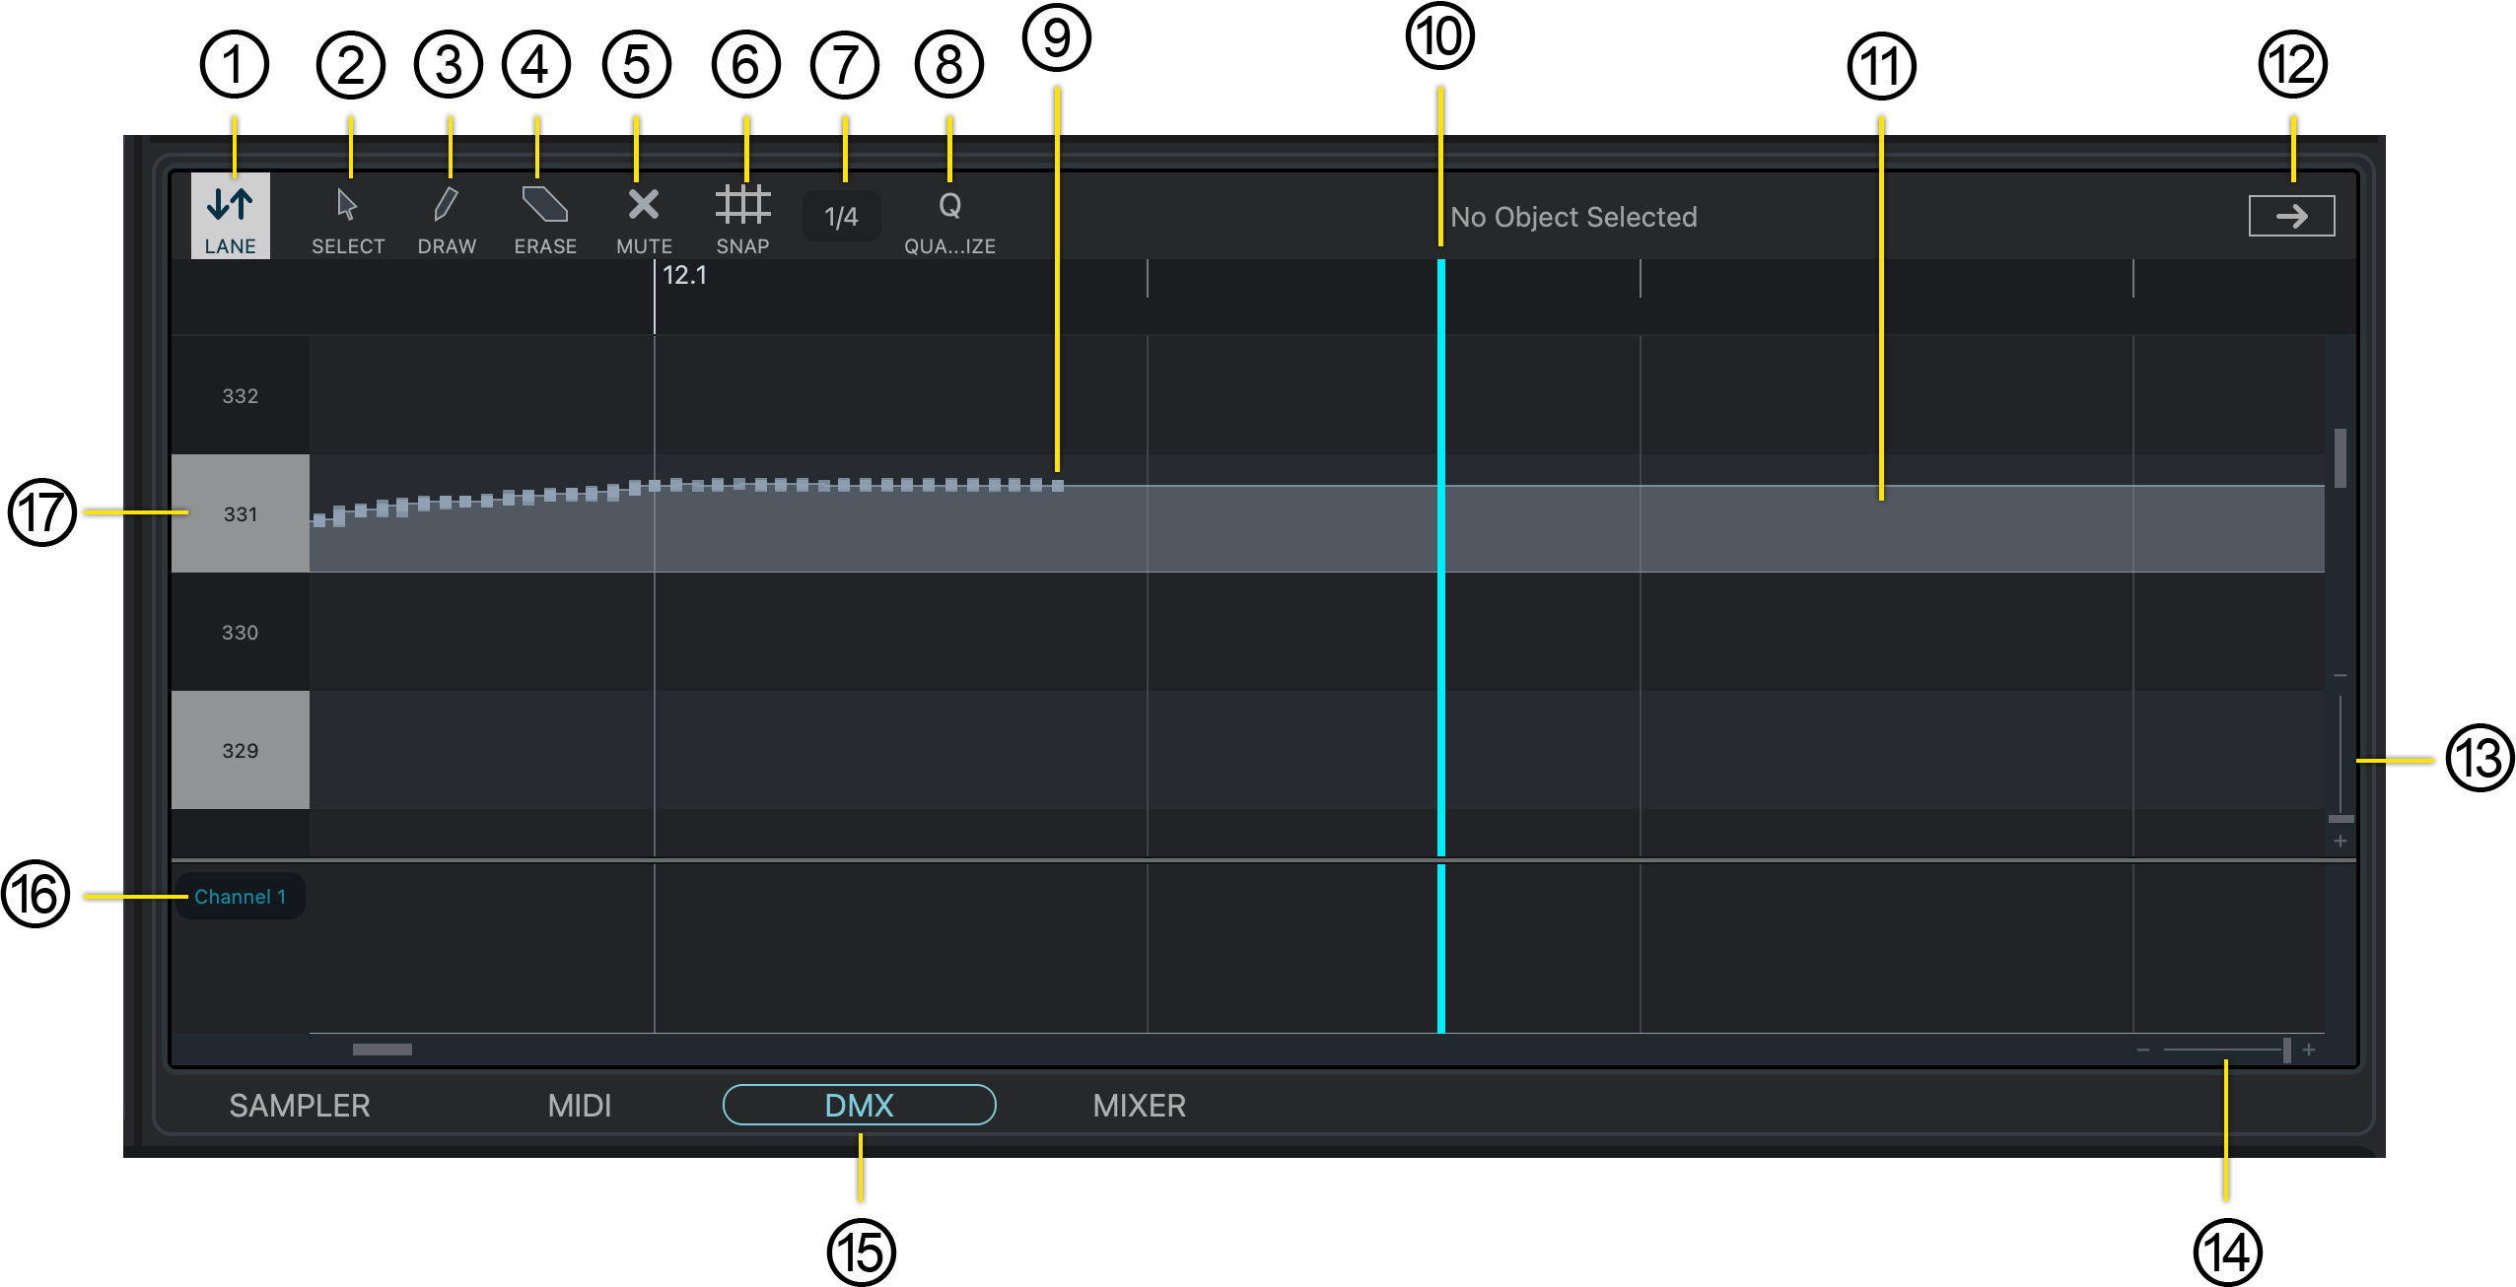Click lane 332 label
2516x1287 pixels.
(240, 395)
